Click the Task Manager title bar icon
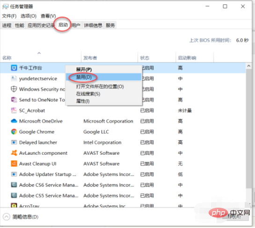This screenshot has width=255, height=228. coord(5,7)
